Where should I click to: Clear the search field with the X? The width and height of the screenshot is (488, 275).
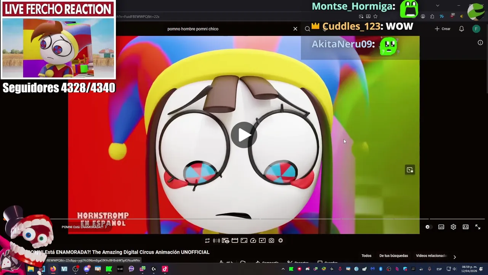pos(295,29)
